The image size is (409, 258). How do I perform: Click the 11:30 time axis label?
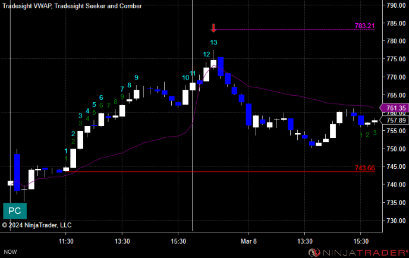(66, 241)
